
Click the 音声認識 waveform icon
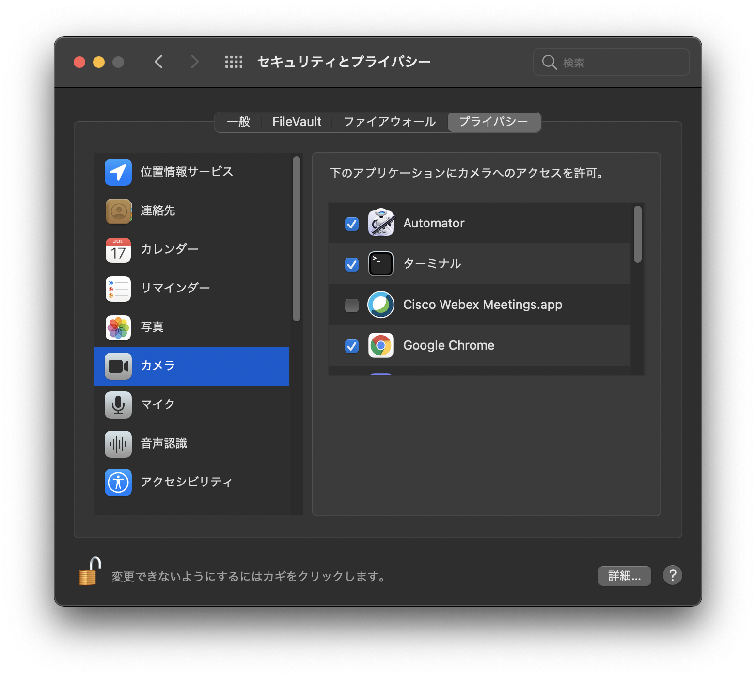[118, 444]
